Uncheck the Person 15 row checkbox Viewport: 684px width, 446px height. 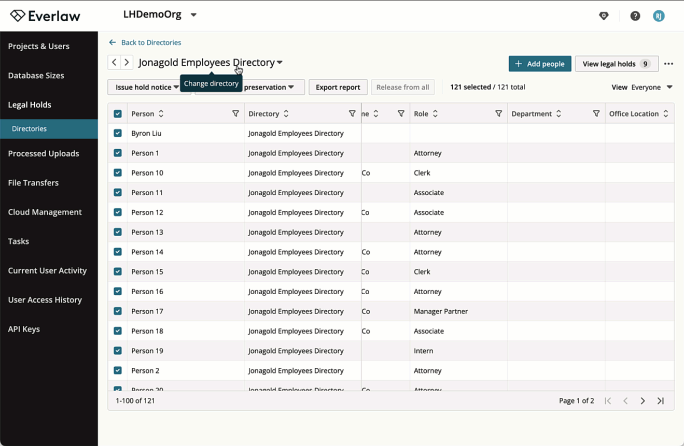click(x=118, y=271)
